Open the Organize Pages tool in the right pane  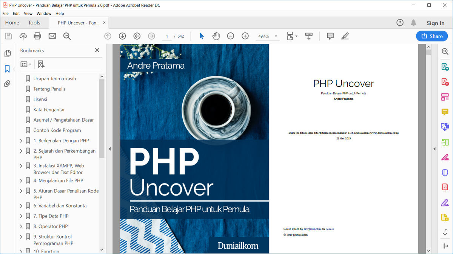(445, 142)
